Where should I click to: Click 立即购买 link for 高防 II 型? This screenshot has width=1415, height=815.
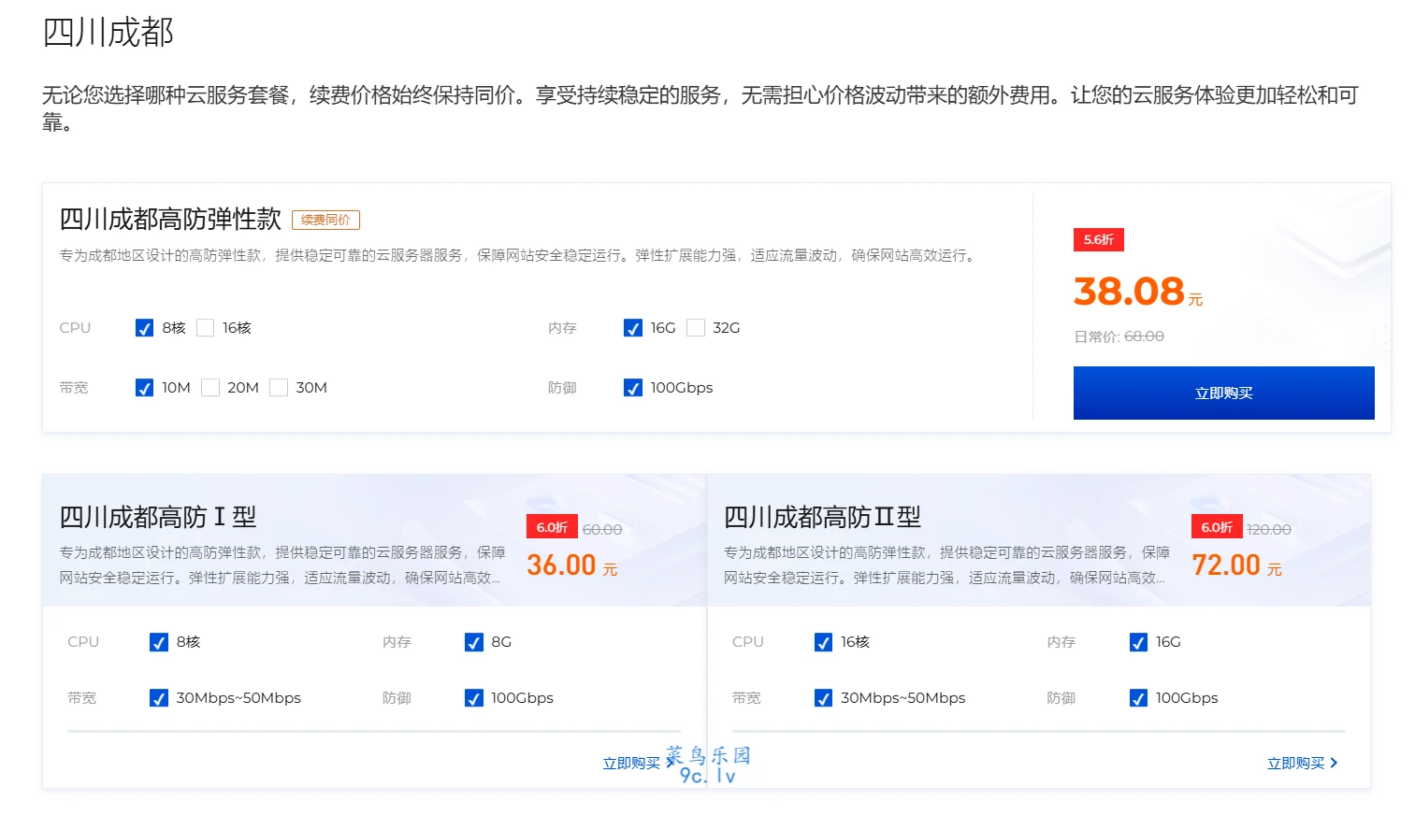pyautogui.click(x=1295, y=764)
